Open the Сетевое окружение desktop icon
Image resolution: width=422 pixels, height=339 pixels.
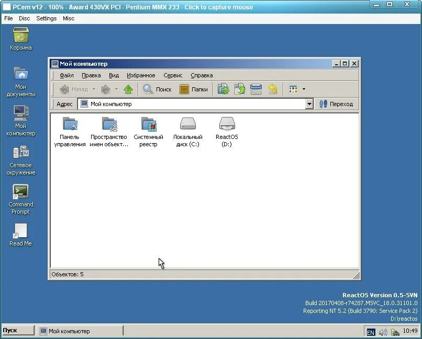click(x=21, y=160)
